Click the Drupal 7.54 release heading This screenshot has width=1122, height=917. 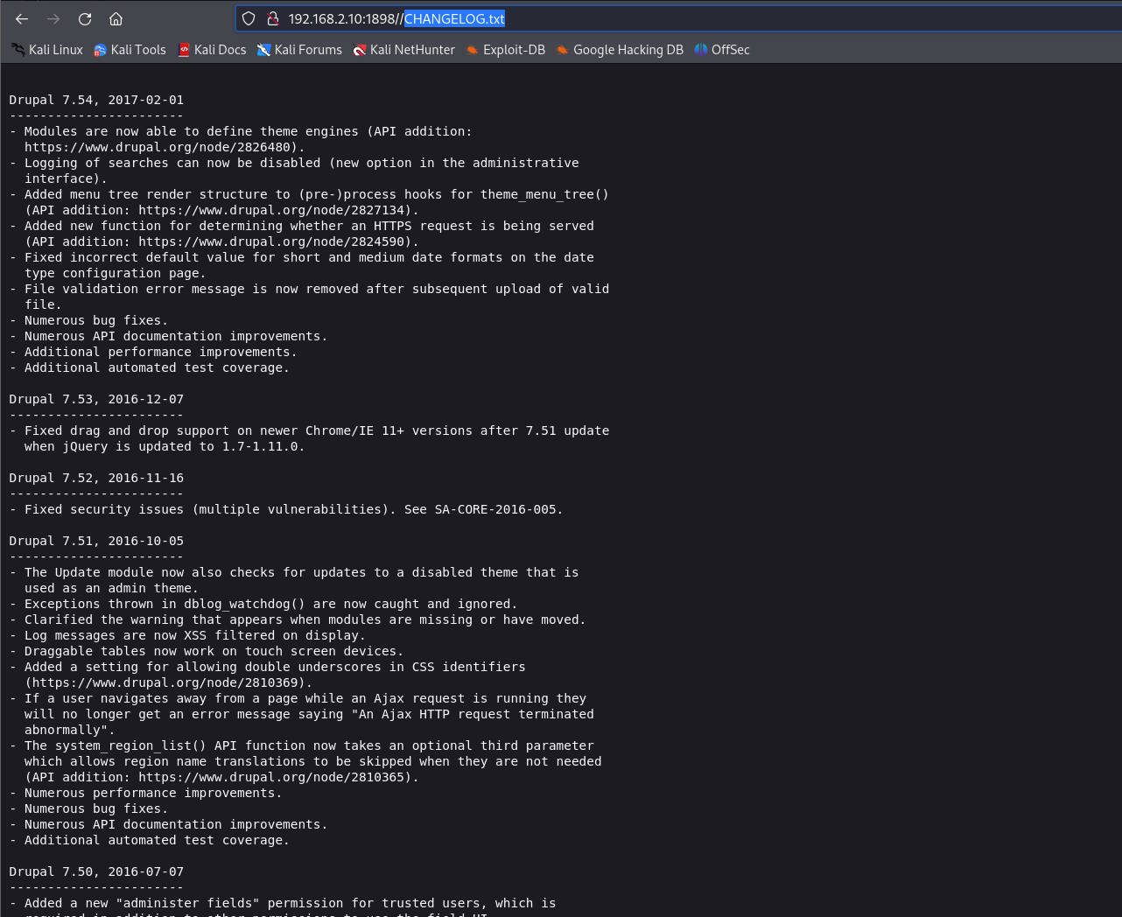pos(96,100)
